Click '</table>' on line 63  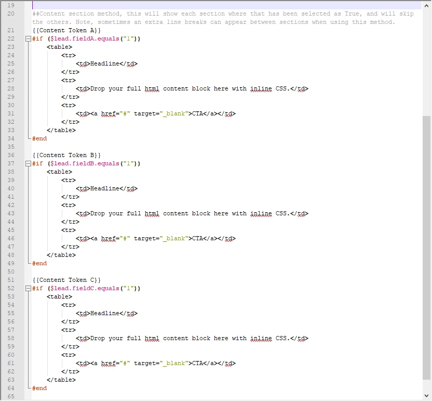pos(61,380)
